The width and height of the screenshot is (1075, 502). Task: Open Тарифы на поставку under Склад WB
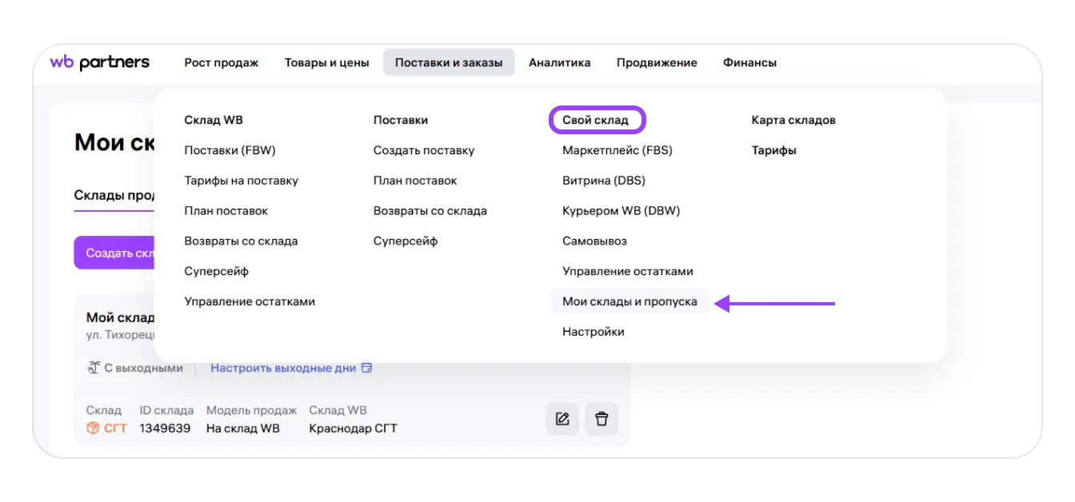pyautogui.click(x=241, y=181)
